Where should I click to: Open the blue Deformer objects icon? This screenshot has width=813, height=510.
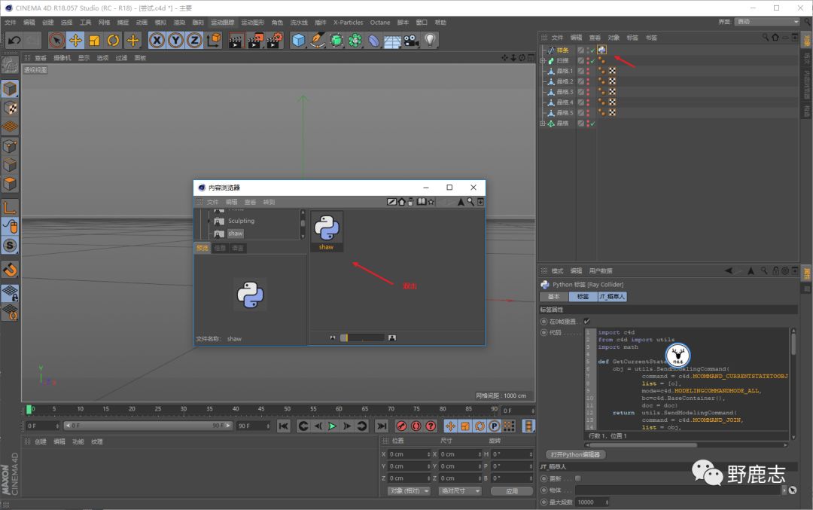pyautogui.click(x=374, y=40)
